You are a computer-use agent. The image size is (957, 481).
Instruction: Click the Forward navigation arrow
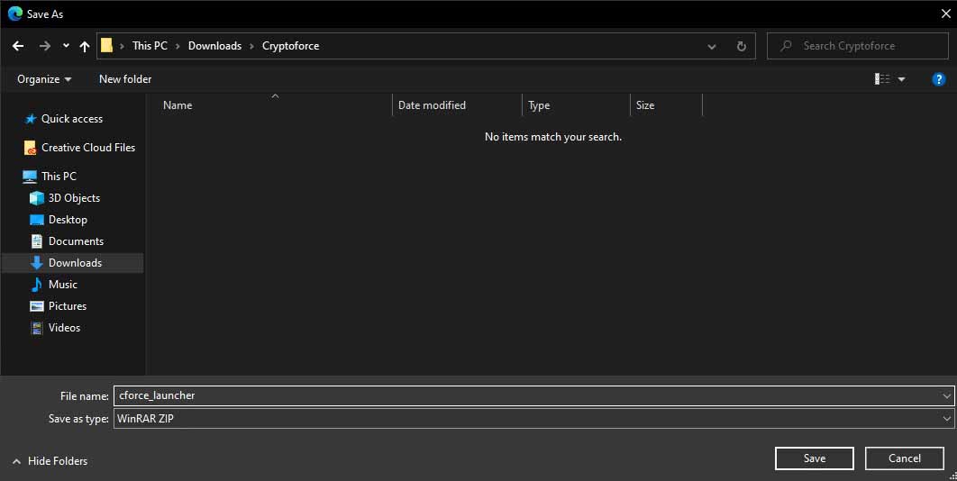45,46
